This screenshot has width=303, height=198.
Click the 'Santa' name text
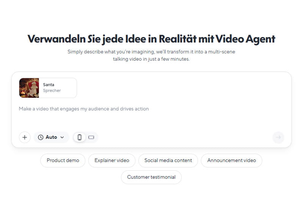[48, 85]
